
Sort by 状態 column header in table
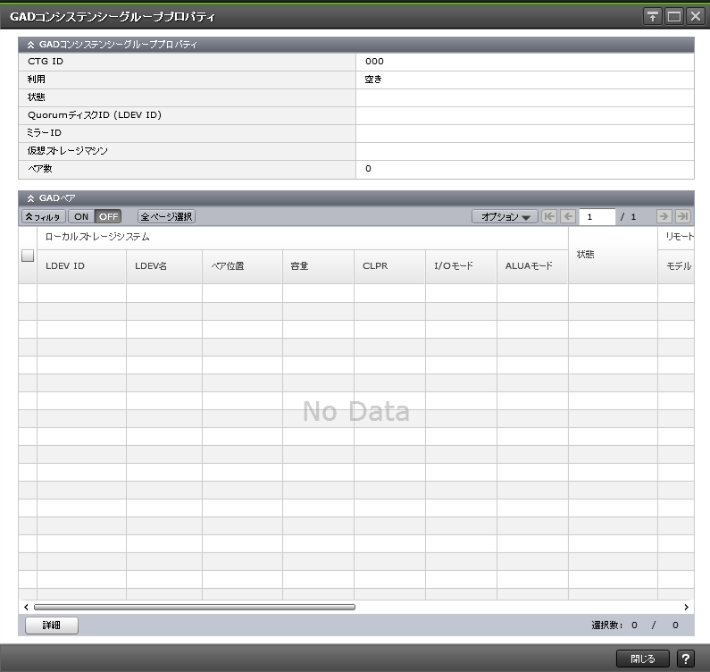pyautogui.click(x=613, y=255)
